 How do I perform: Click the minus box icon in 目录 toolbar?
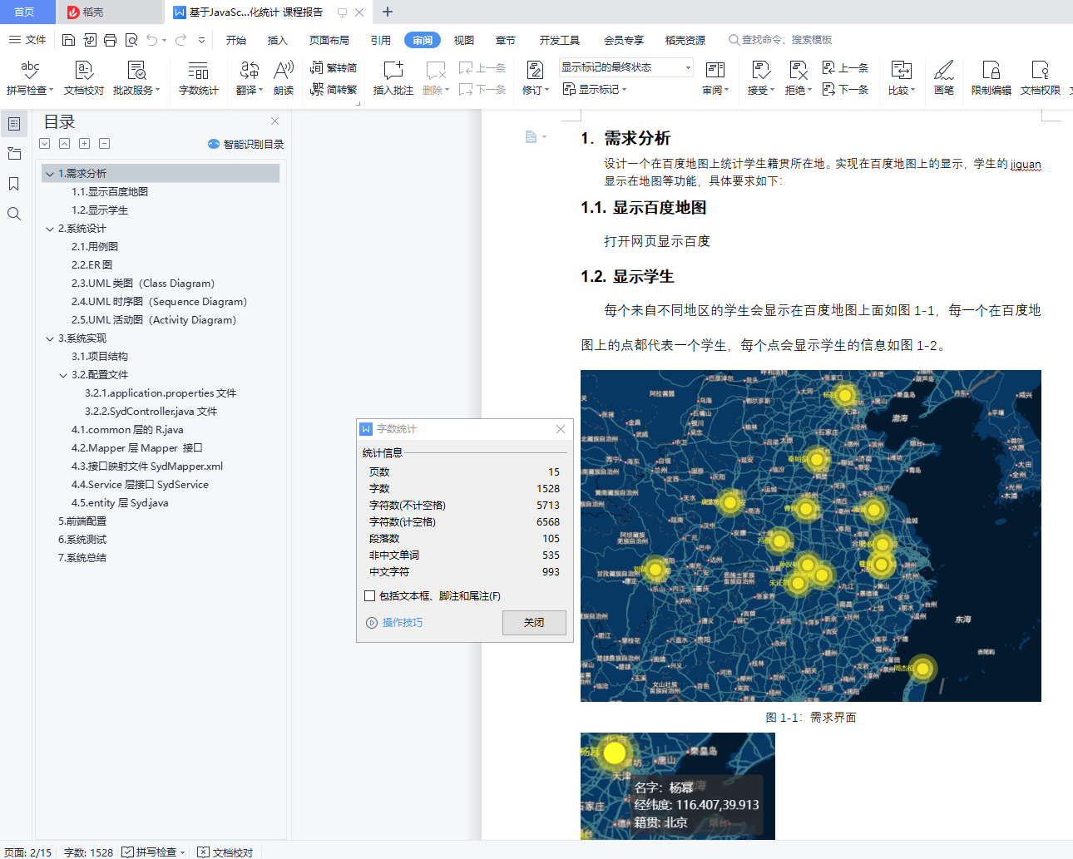(x=105, y=144)
